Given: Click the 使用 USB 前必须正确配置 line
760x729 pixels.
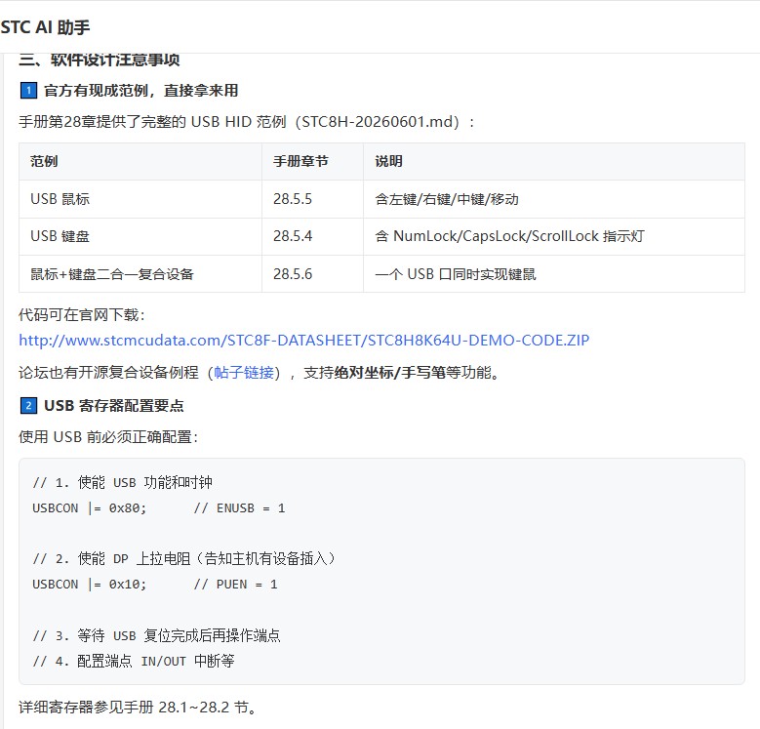Looking at the screenshot, I should (108, 437).
